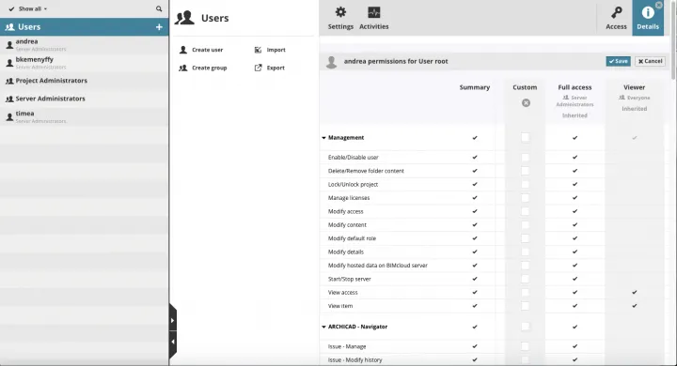Viewport: 677px width, 366px height.
Task: Click andrea permissions for User root title
Action: coord(396,61)
